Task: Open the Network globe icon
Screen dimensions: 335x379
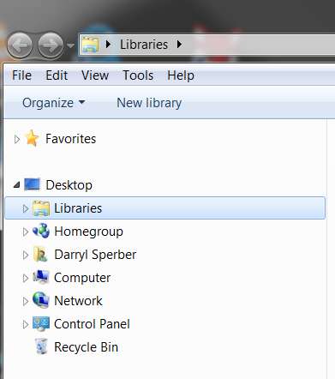Action: 41,300
